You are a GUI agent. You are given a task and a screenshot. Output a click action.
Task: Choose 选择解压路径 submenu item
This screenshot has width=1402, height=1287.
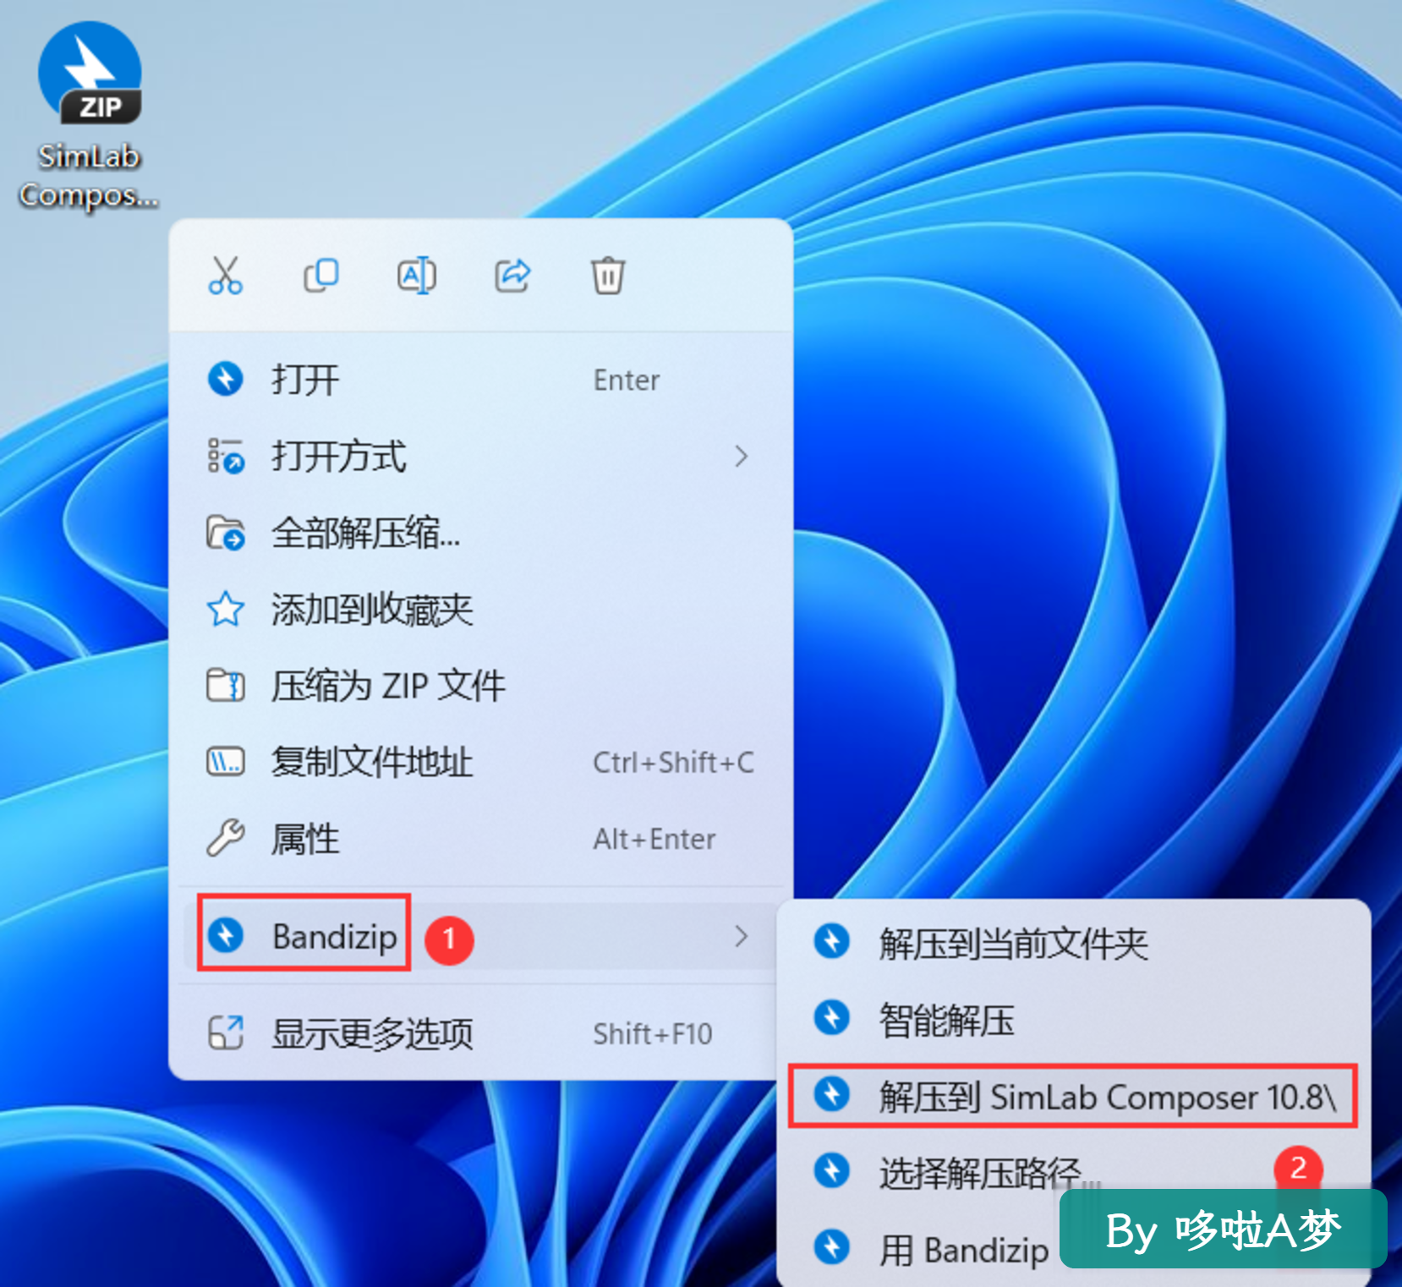pos(1072,1172)
